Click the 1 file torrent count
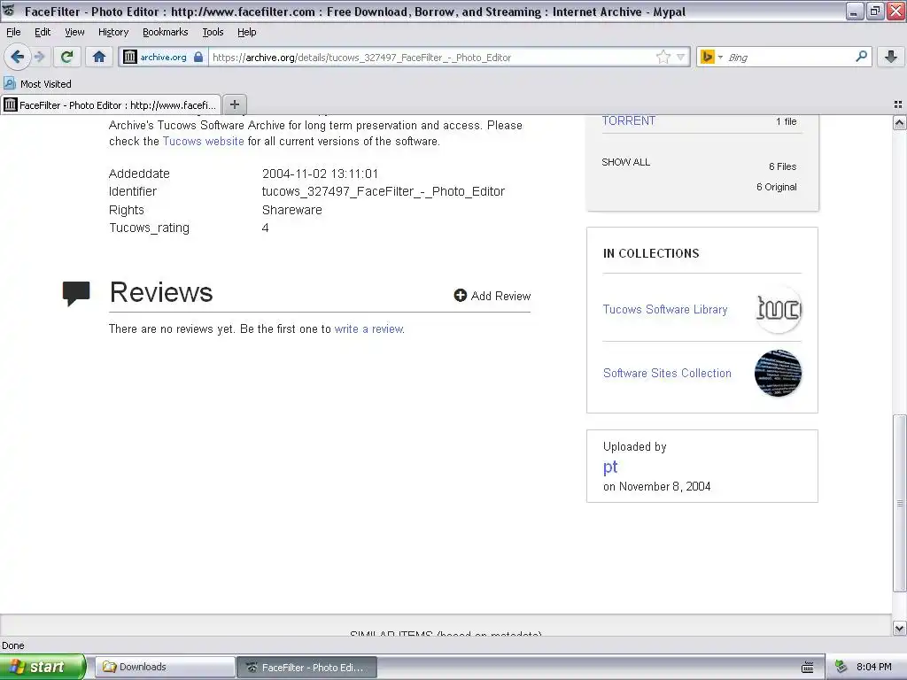Image resolution: width=907 pixels, height=680 pixels. 787,121
